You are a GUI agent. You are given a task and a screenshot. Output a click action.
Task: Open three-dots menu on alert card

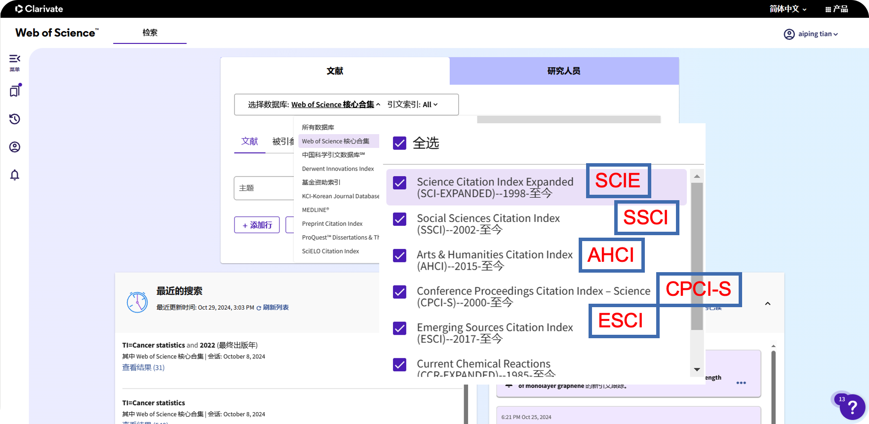point(741,383)
